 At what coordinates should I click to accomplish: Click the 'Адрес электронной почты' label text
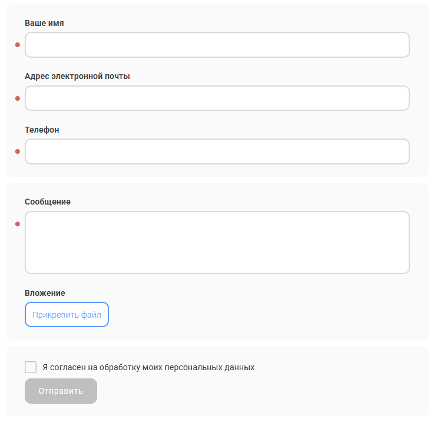pyautogui.click(x=77, y=76)
